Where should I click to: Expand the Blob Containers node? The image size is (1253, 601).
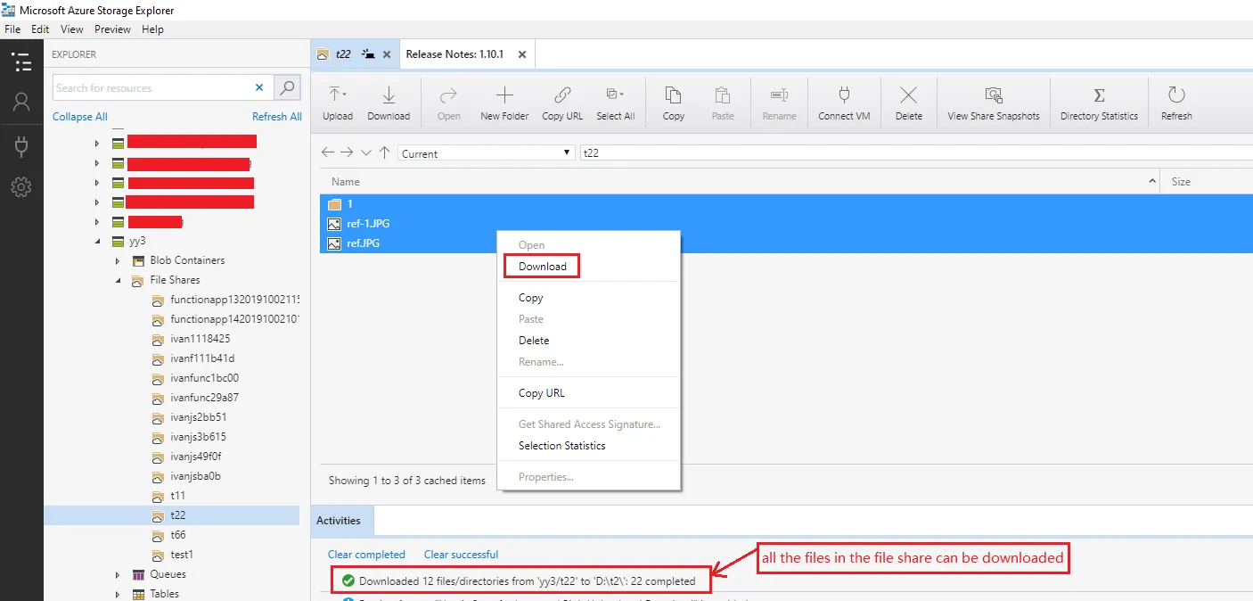(x=118, y=260)
